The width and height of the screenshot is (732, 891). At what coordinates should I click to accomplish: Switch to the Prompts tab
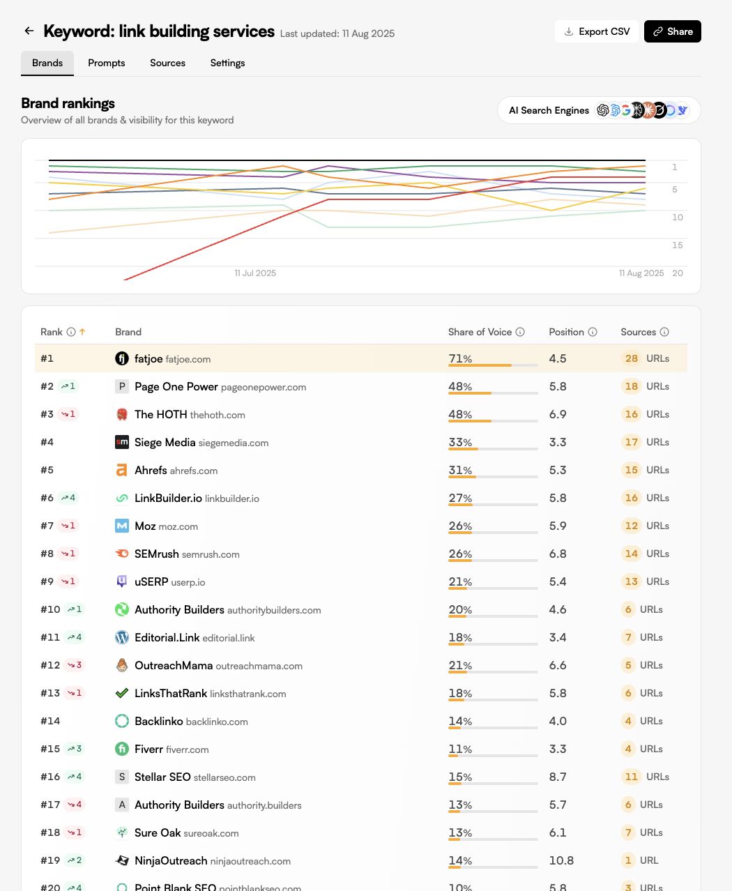click(x=107, y=63)
